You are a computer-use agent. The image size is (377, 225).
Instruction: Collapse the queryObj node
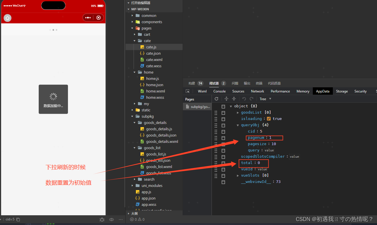(x=238, y=125)
